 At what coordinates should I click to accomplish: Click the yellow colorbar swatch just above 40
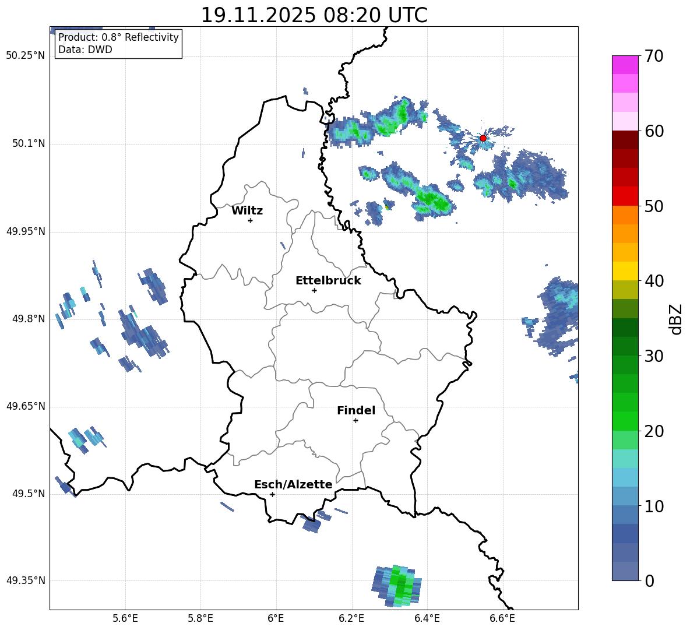625,271
